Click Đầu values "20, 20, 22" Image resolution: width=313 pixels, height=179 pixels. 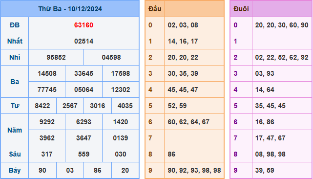pos(183,57)
